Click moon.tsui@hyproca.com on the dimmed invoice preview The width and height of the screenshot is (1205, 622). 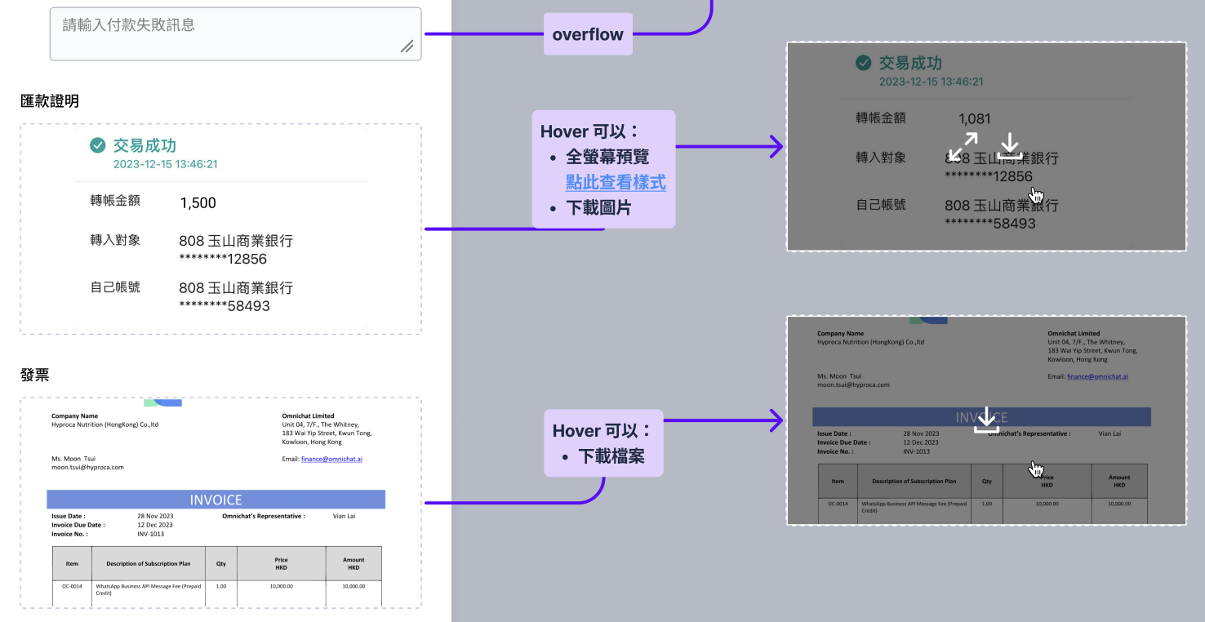click(853, 384)
